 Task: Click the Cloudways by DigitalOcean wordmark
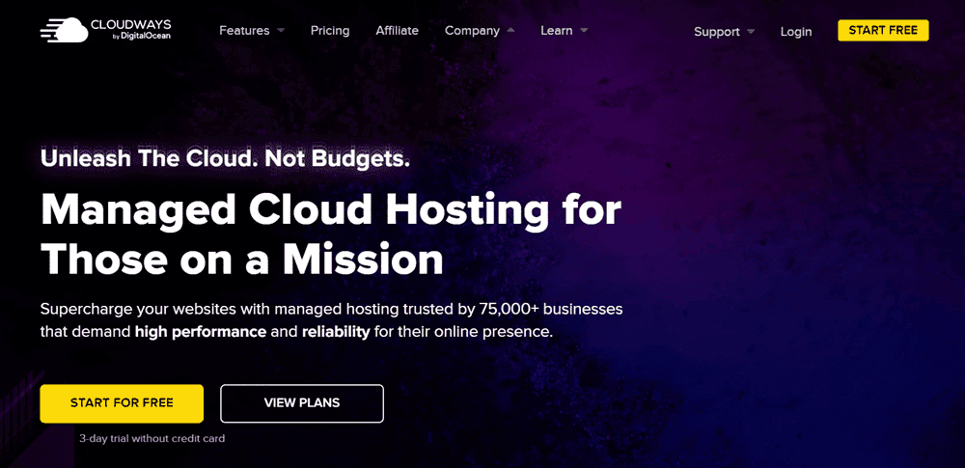[x=130, y=30]
